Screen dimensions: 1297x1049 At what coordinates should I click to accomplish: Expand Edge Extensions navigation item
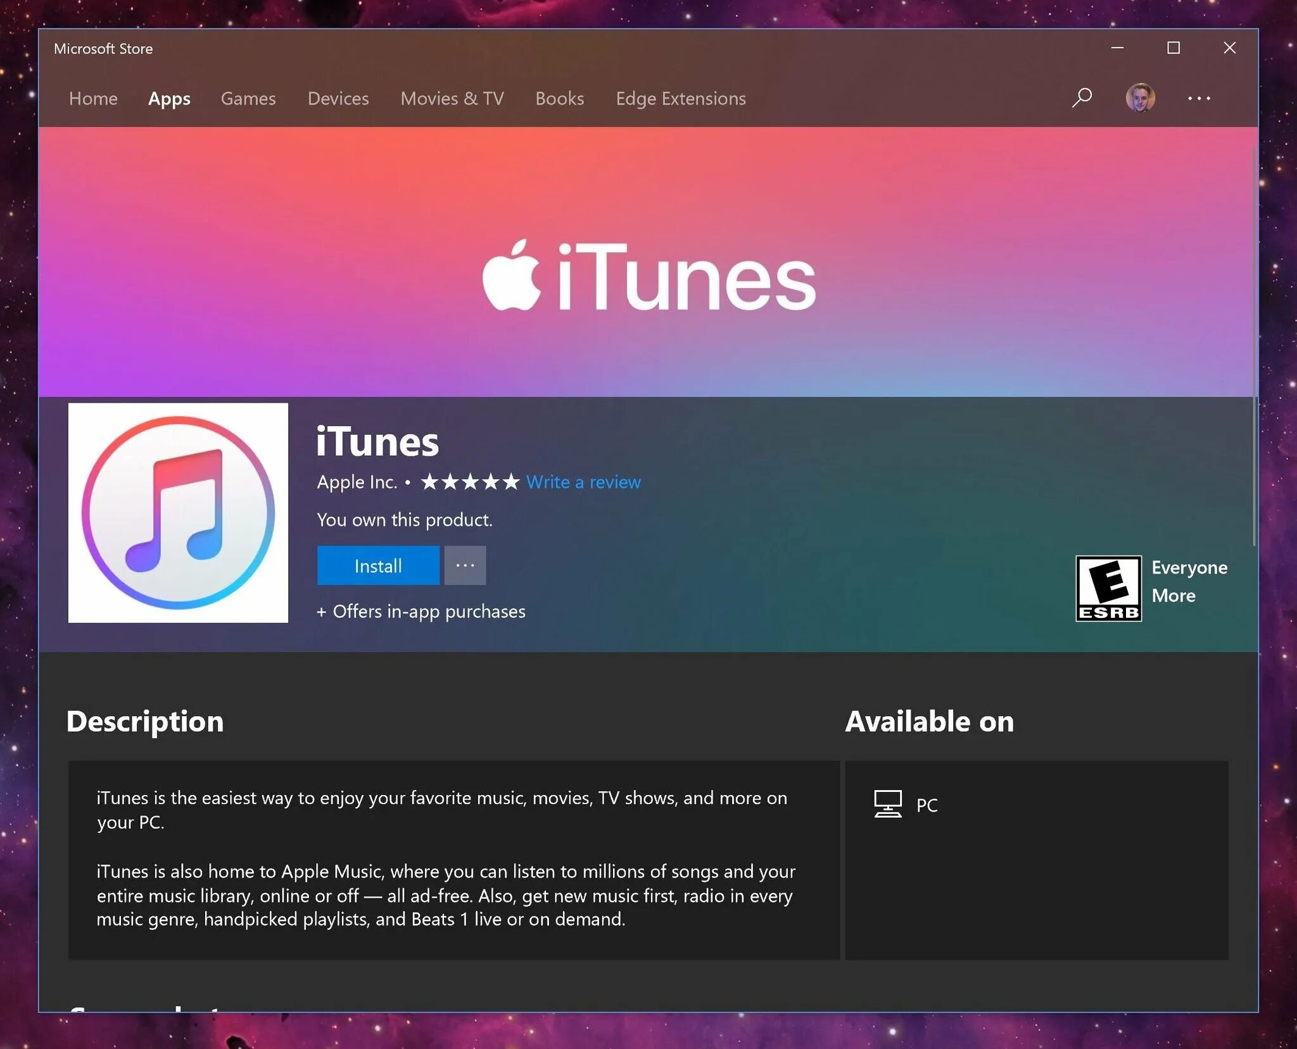[681, 97]
